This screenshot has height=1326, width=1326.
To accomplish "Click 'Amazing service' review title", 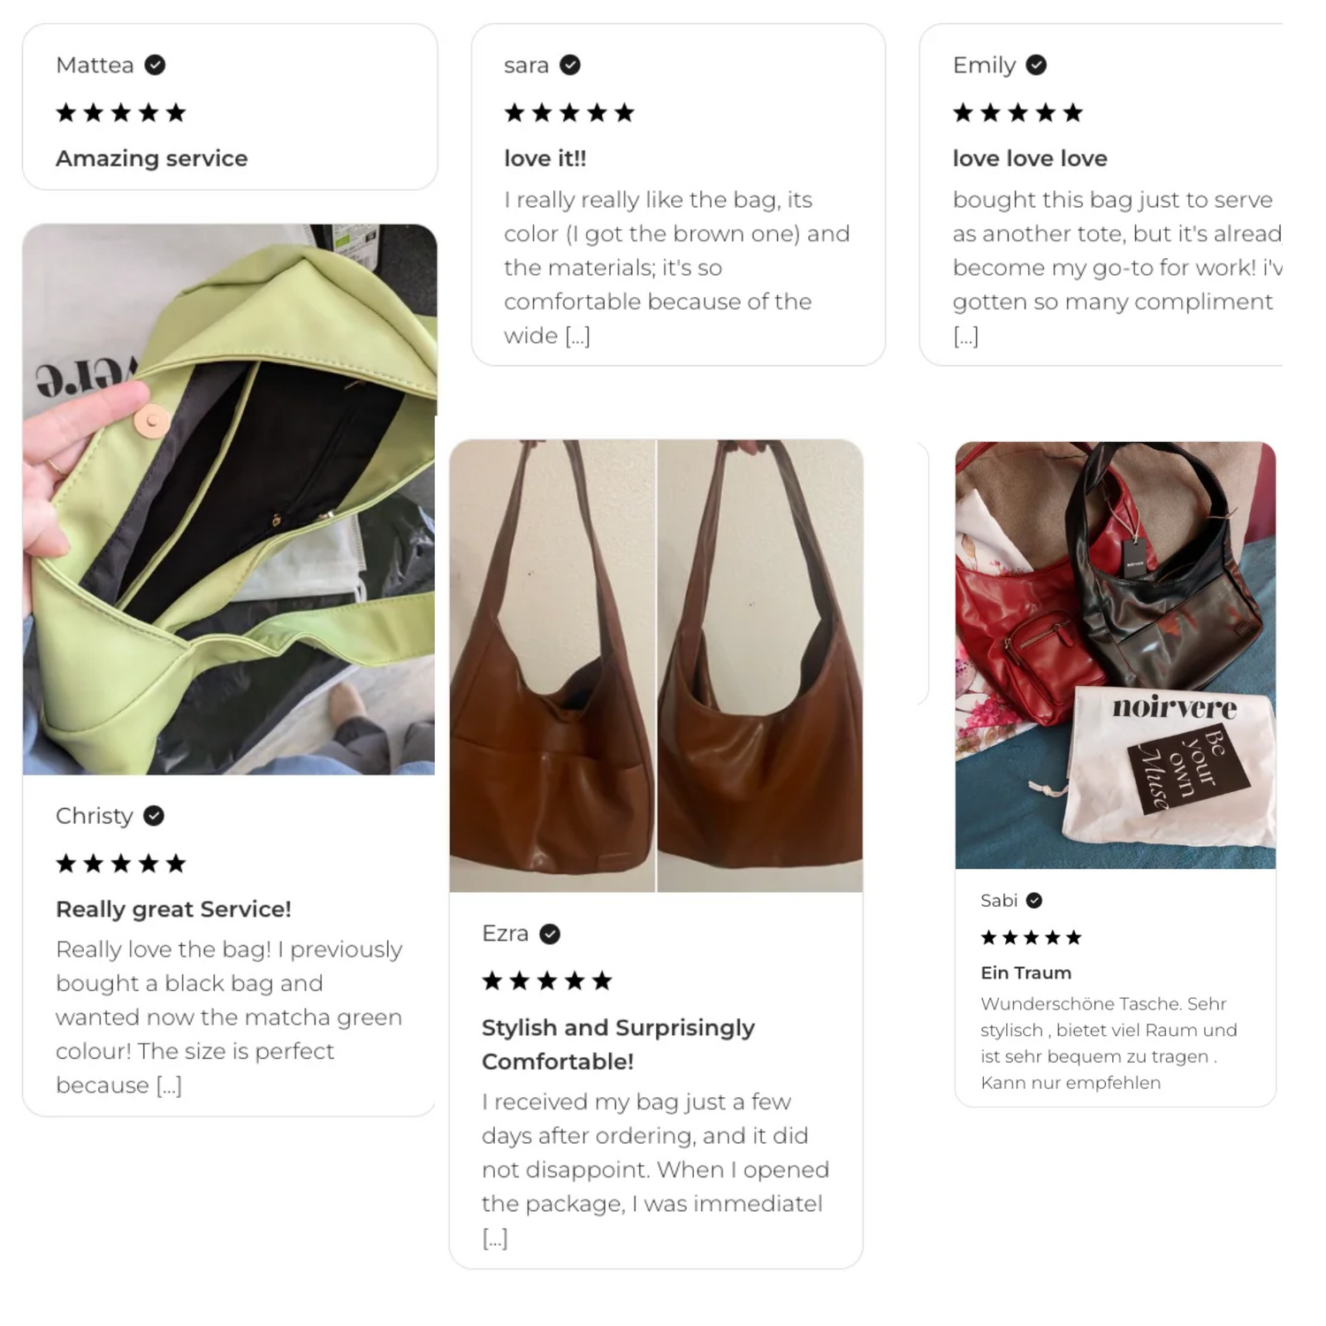I will point(152,159).
